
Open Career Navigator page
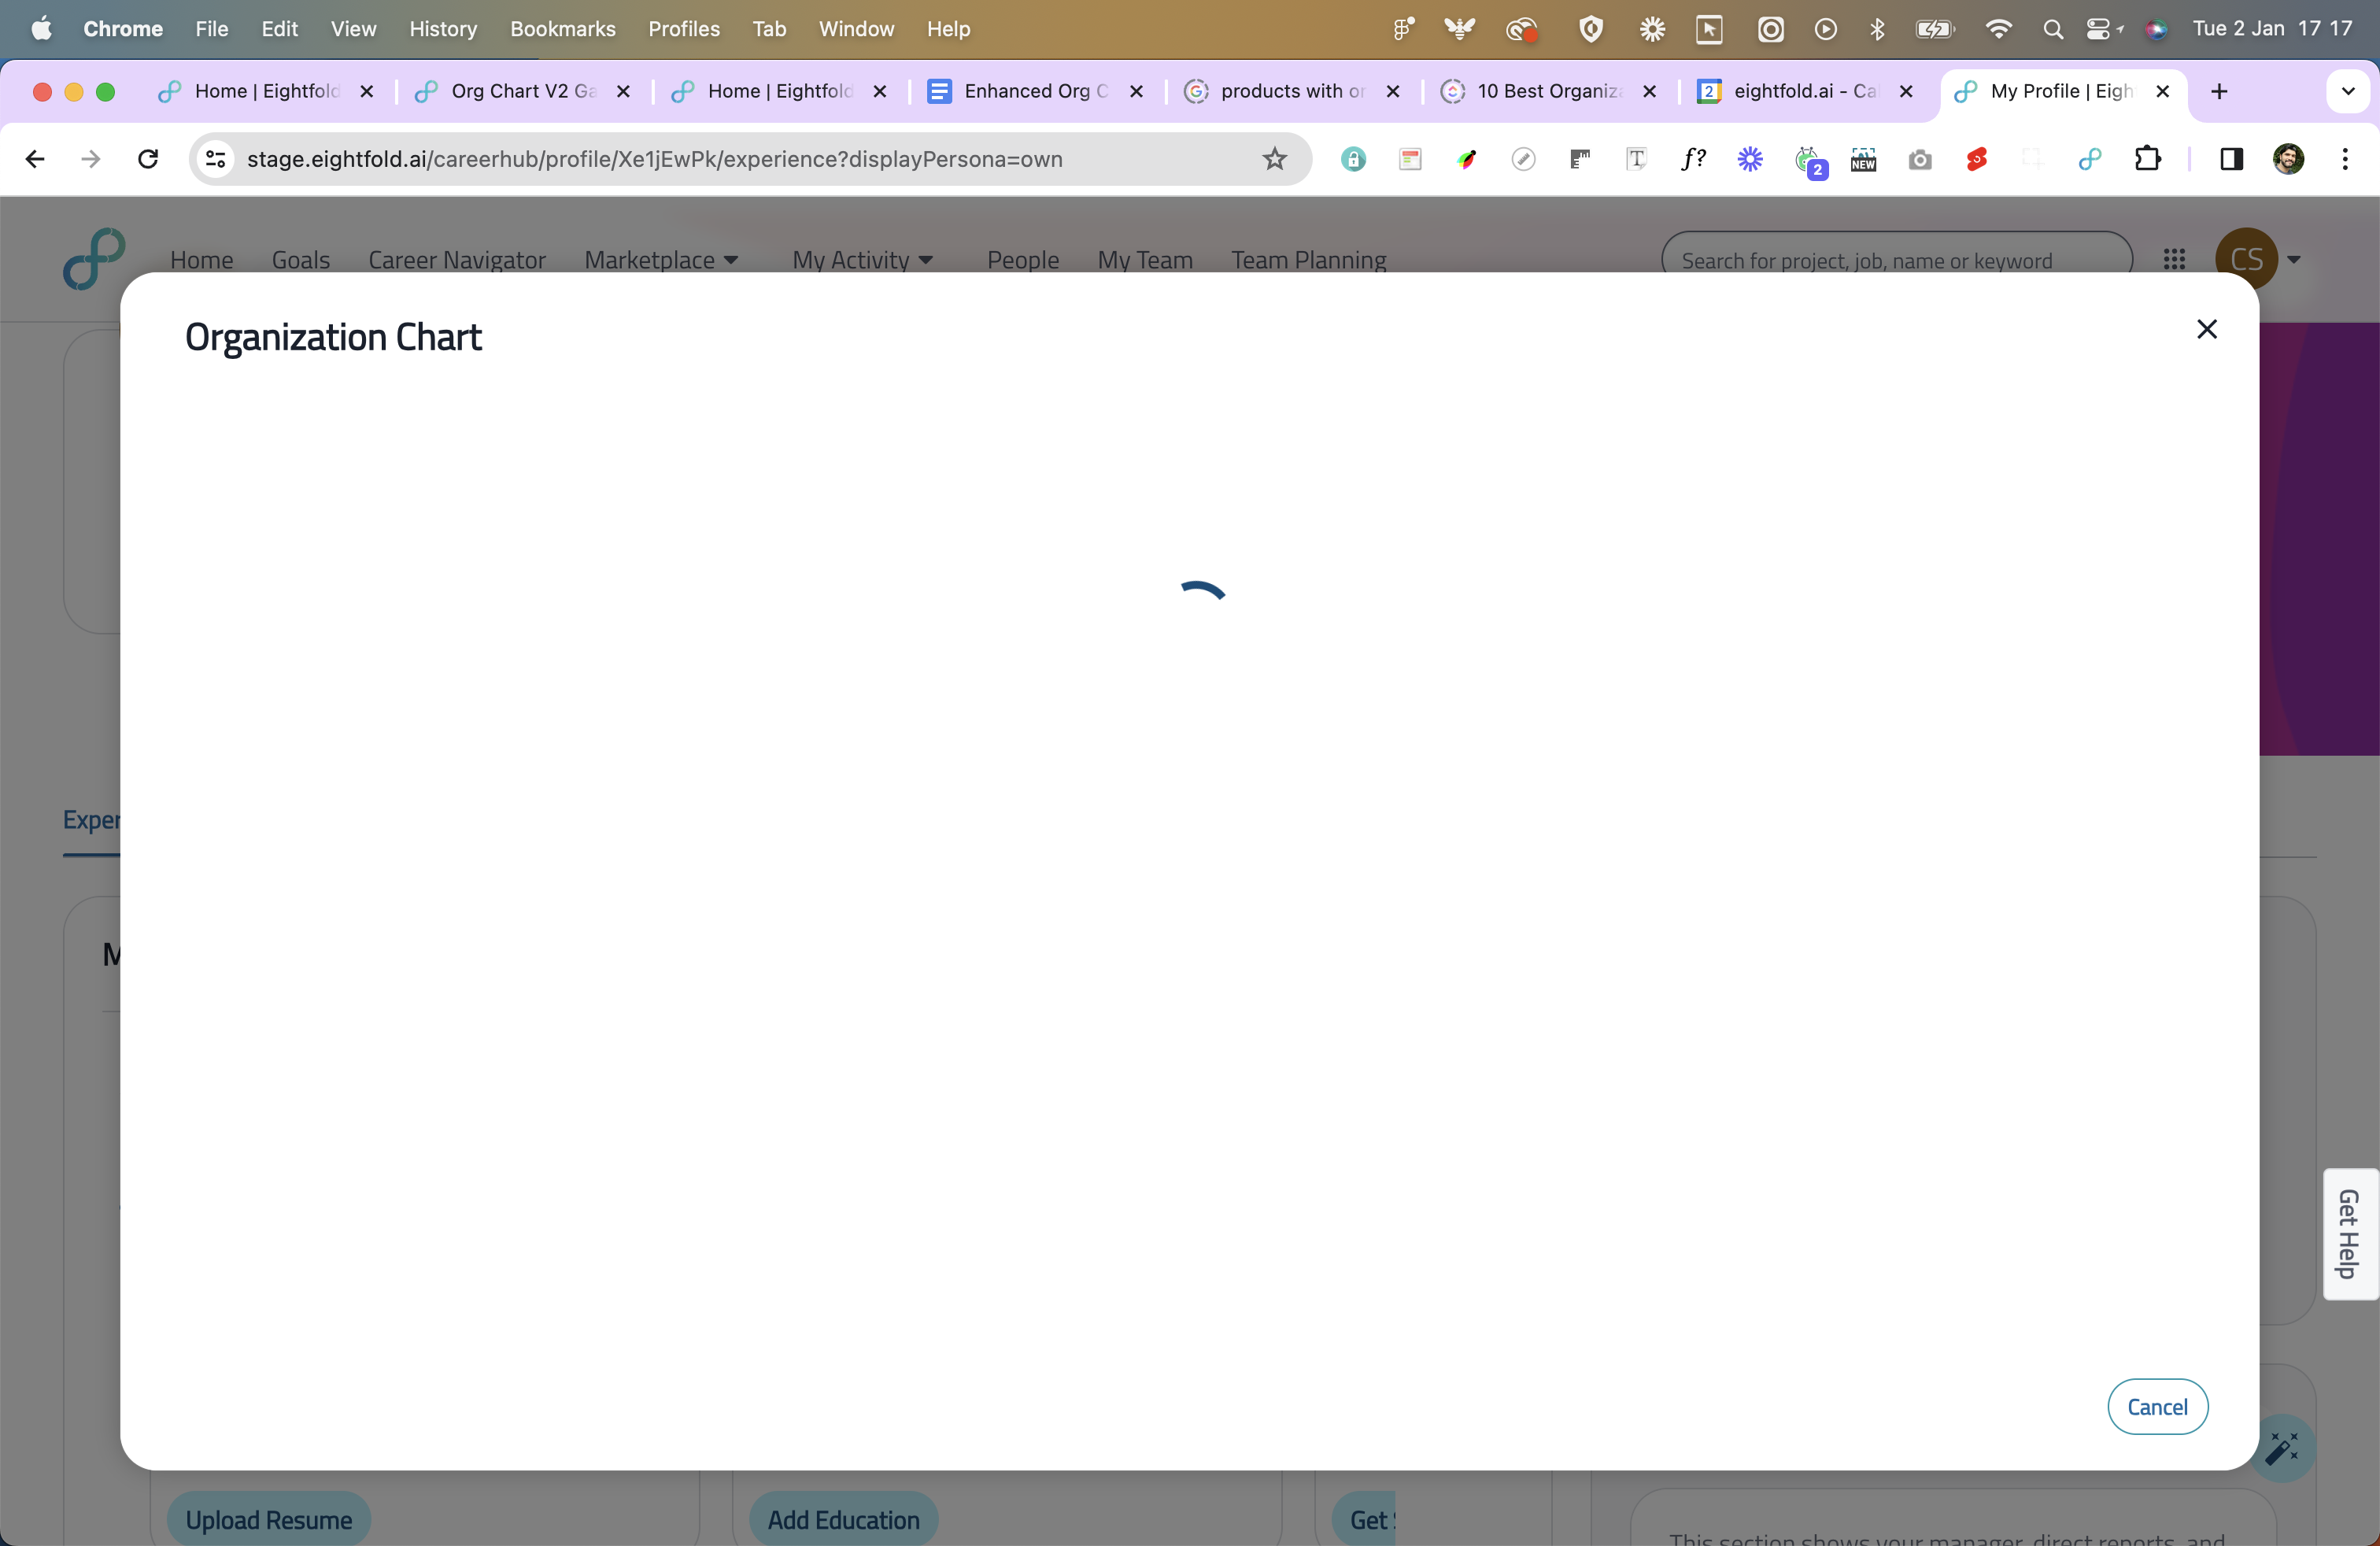tap(457, 260)
